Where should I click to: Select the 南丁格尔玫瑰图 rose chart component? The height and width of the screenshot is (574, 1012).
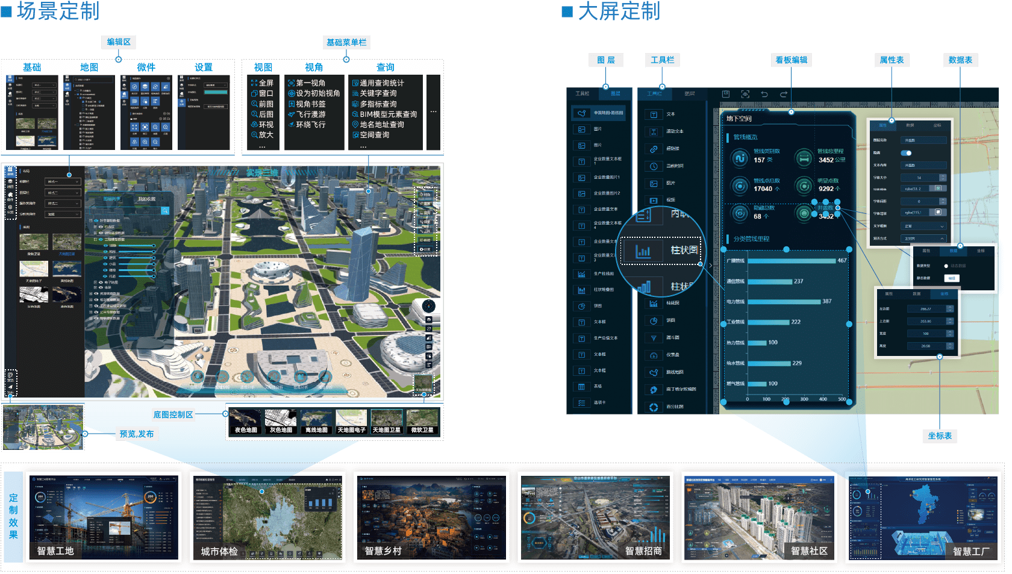pos(654,390)
